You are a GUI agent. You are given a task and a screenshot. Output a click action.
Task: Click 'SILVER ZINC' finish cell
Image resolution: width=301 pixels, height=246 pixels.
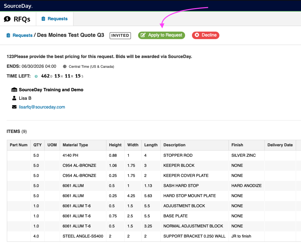246,155
